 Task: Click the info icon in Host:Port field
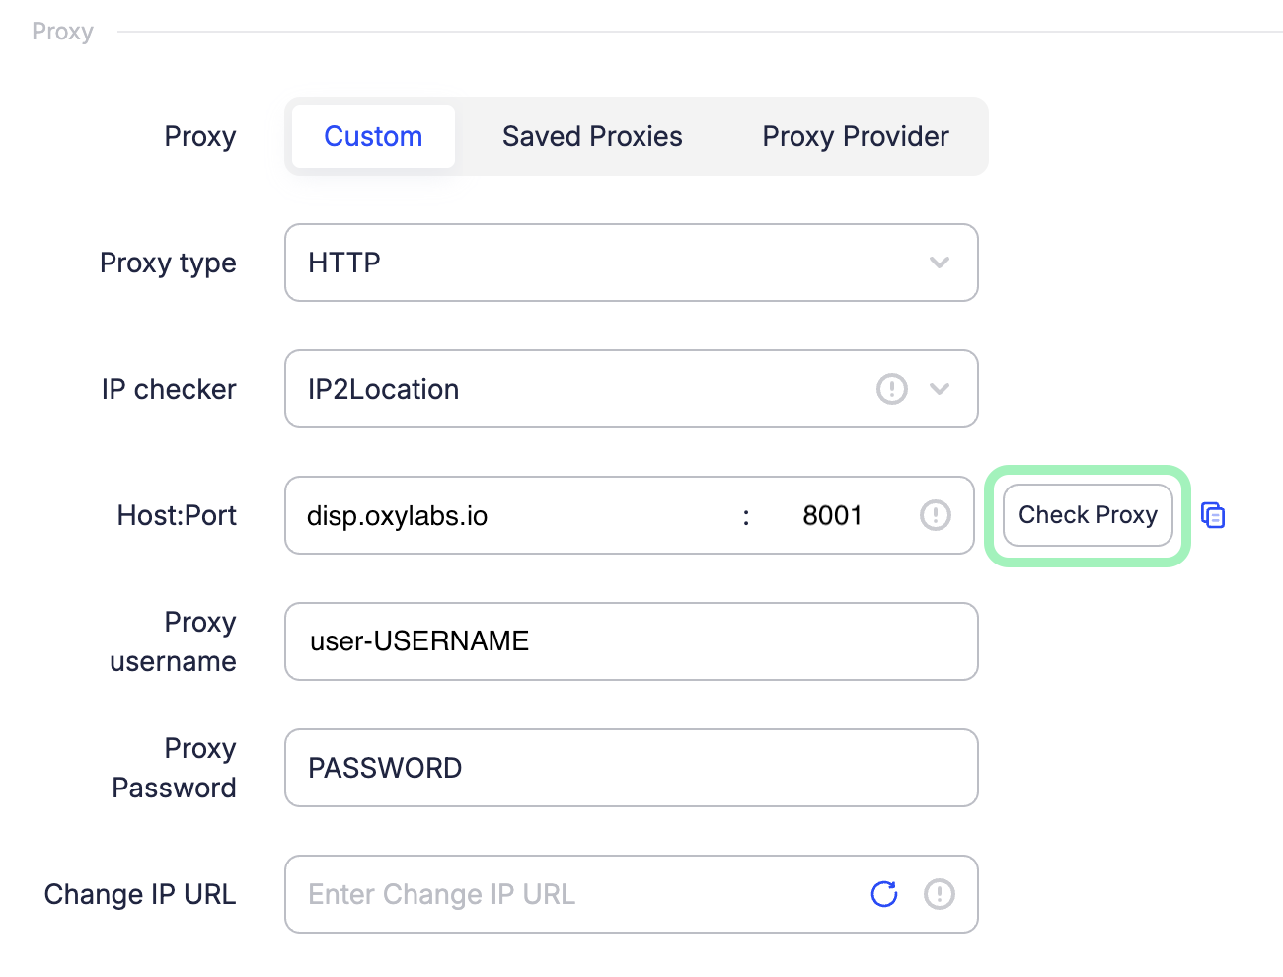click(935, 515)
